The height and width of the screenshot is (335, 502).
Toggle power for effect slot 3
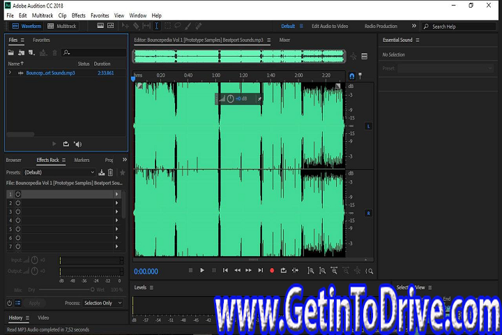(18, 211)
